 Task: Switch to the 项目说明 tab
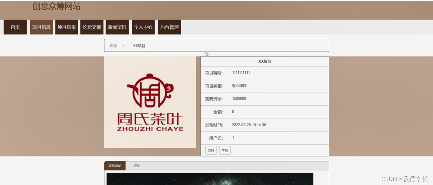click(115, 166)
